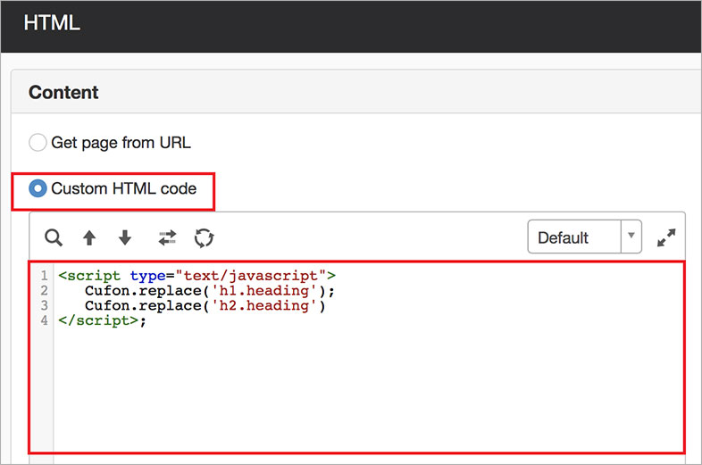This screenshot has width=702, height=465.
Task: Click the arrow beside the Default combo box
Action: 631,237
